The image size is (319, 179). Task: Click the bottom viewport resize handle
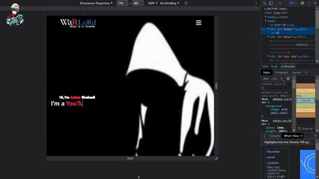(130, 159)
